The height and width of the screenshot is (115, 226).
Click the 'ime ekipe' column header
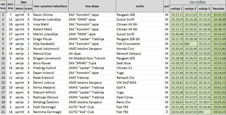[x=91, y=6]
